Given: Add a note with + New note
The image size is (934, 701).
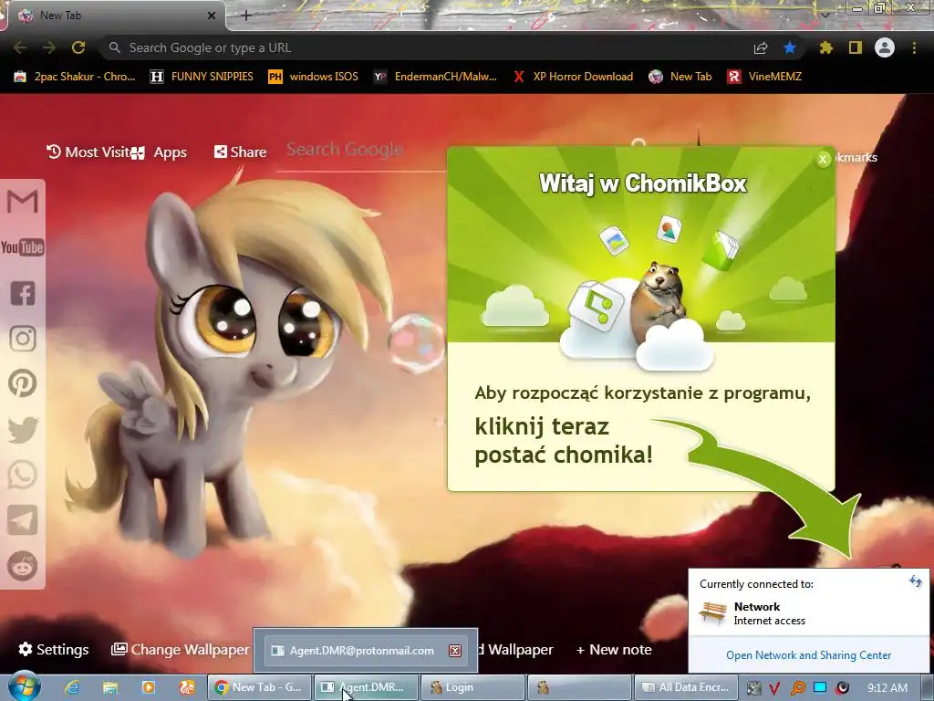Looking at the screenshot, I should click(x=614, y=650).
